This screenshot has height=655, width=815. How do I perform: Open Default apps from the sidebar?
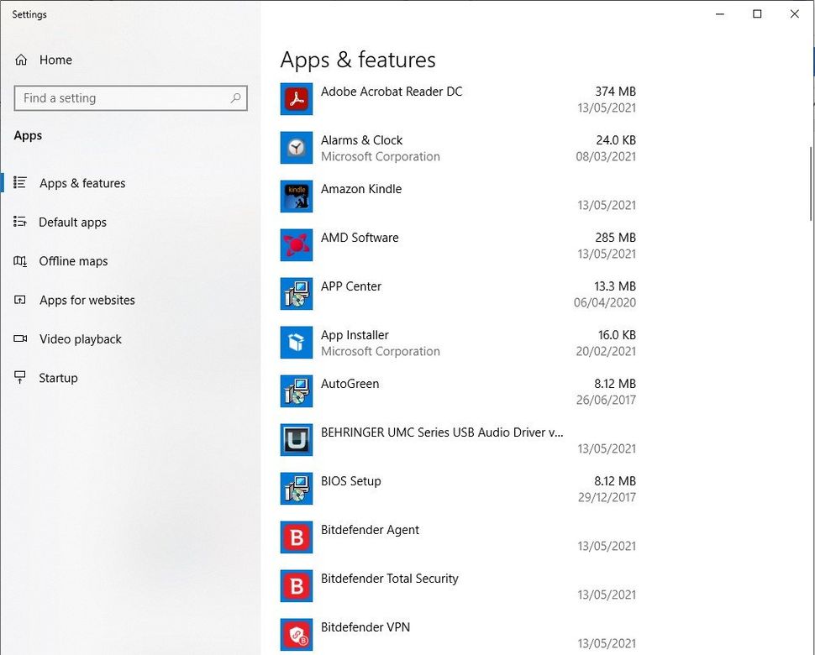pos(72,222)
